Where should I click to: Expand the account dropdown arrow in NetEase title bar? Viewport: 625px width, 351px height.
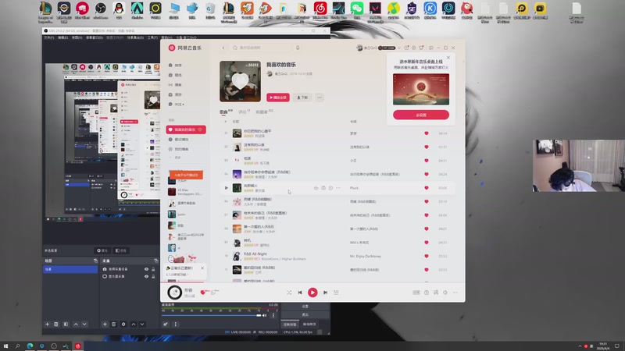tap(399, 48)
